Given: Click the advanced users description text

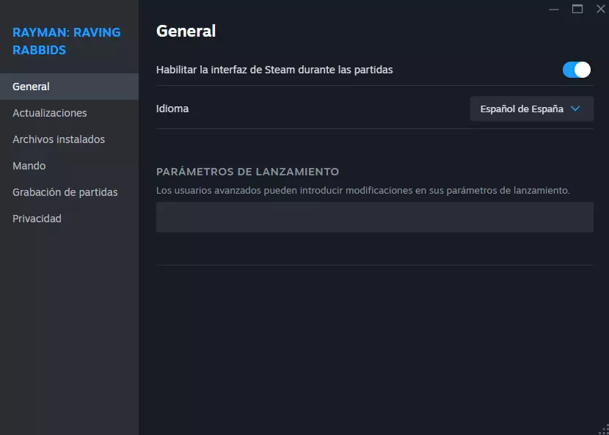Looking at the screenshot, I should [362, 191].
